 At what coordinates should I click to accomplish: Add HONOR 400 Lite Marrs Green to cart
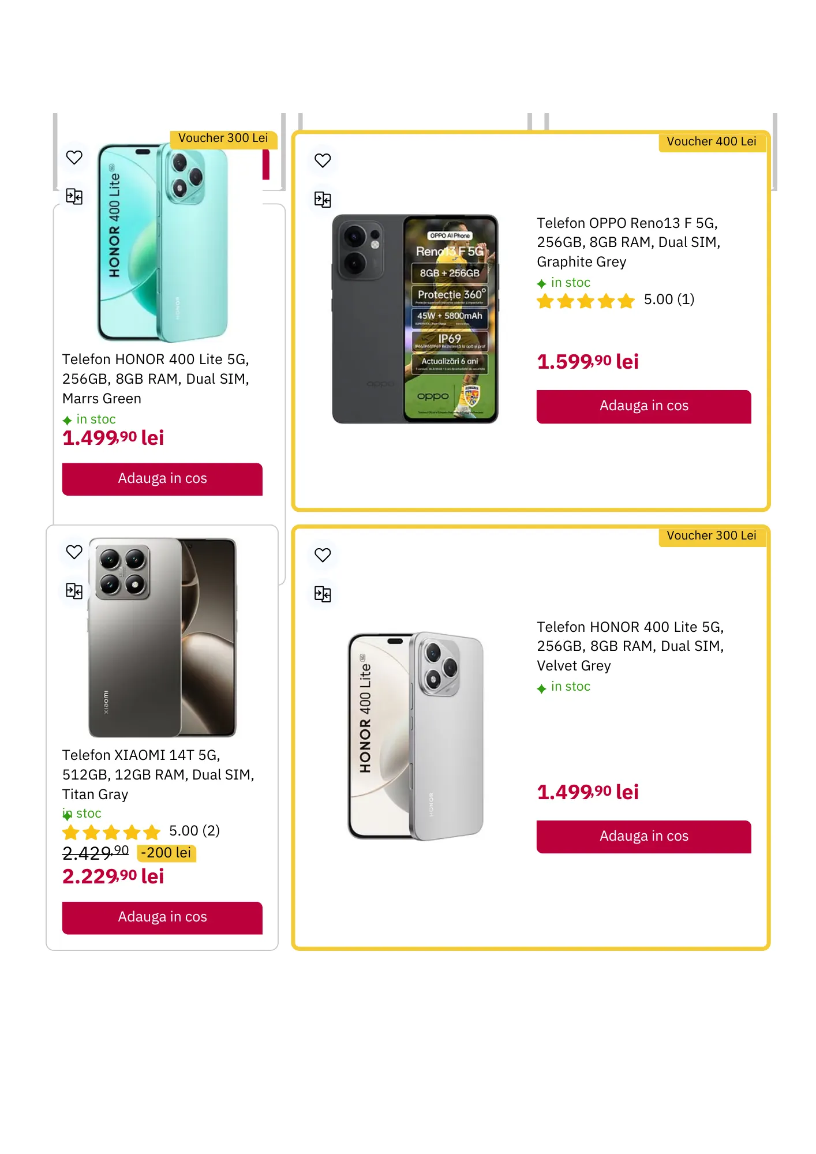point(162,478)
